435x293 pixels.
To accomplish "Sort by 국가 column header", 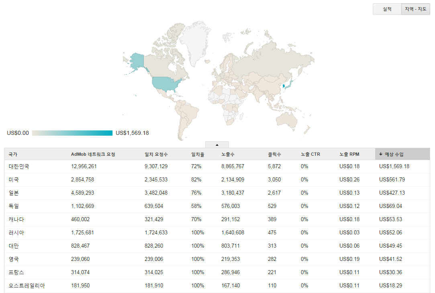I will click(13, 155).
